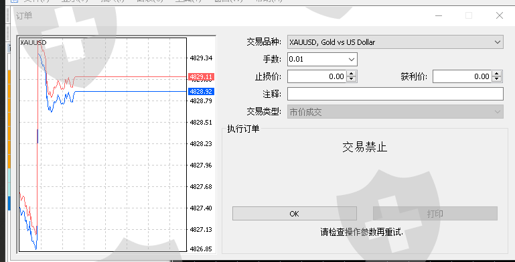Close the 订单 order dialog
This screenshot has width=515, height=262.
click(x=500, y=15)
